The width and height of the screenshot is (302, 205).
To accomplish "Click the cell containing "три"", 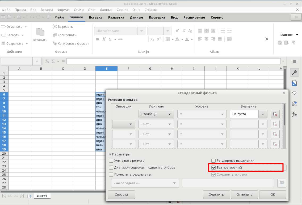I will pos(100,107).
